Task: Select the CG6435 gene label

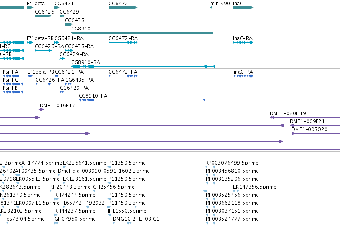Action: [x=74, y=20]
